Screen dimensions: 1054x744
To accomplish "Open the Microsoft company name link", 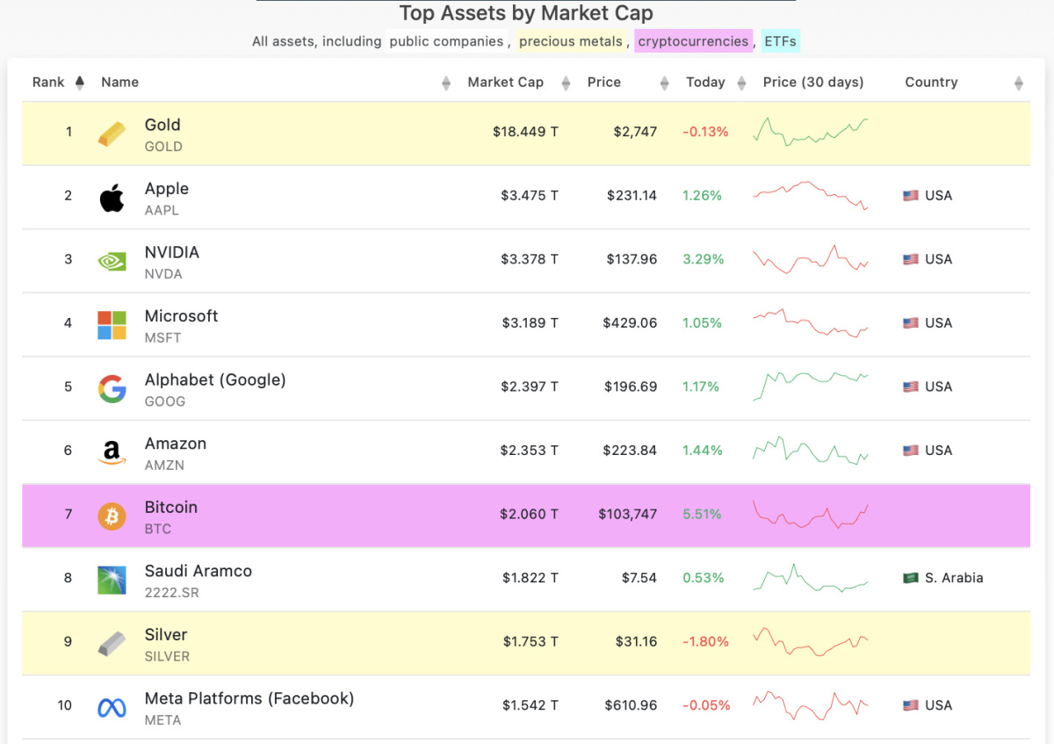I will point(182,316).
